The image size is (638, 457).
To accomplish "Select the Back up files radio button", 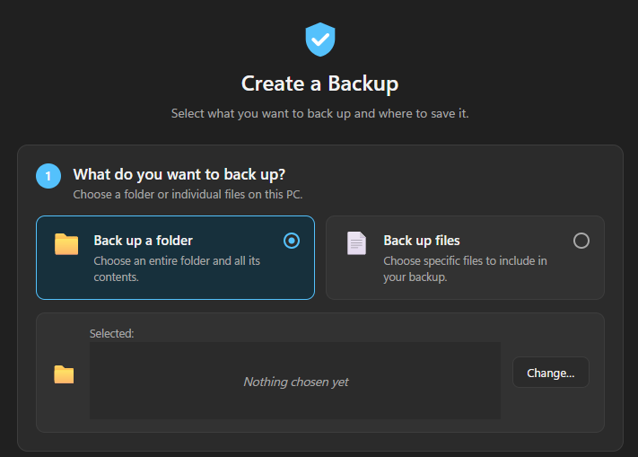I will point(581,241).
